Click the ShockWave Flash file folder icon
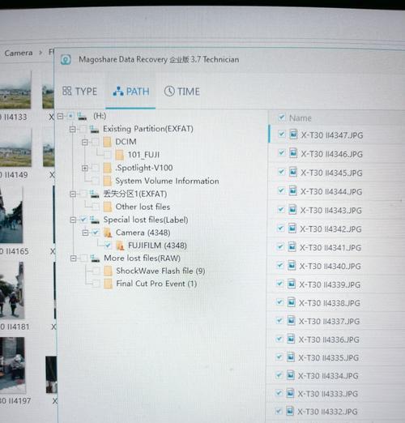 point(108,271)
